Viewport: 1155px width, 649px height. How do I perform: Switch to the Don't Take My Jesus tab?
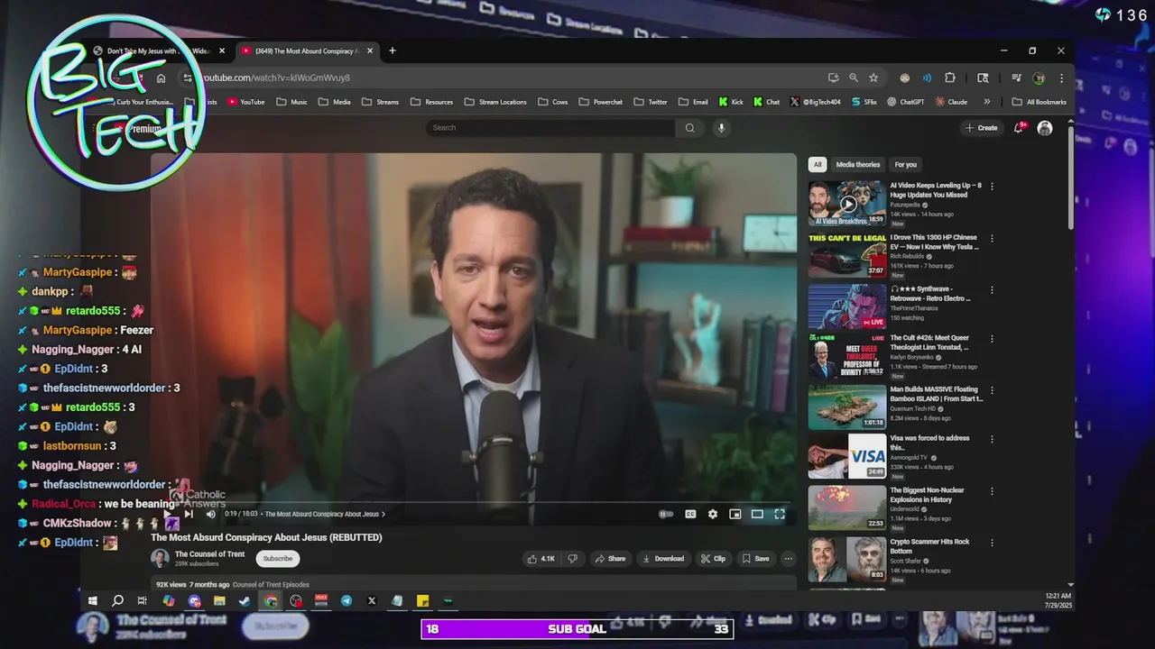tap(158, 51)
